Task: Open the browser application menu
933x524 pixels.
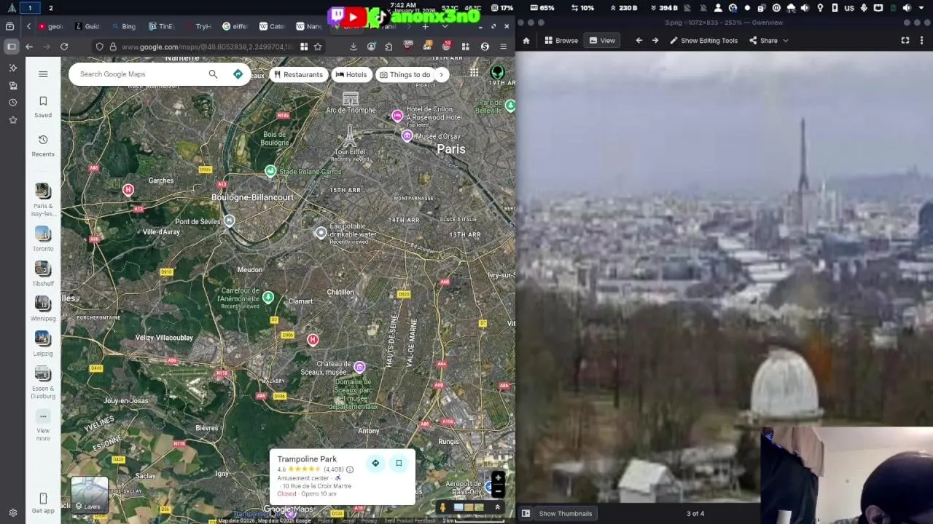Action: pyautogui.click(x=503, y=47)
